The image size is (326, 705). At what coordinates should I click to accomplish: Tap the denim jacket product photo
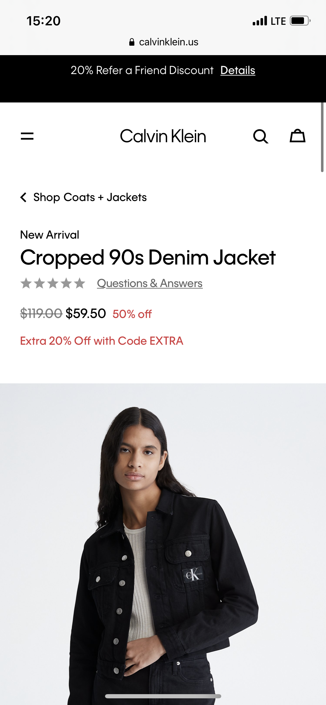tap(163, 544)
